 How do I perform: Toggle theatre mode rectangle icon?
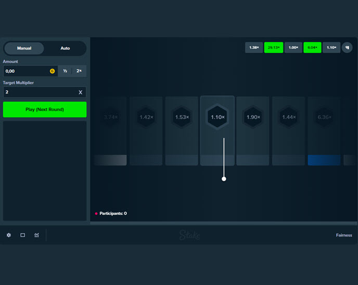coord(22,235)
